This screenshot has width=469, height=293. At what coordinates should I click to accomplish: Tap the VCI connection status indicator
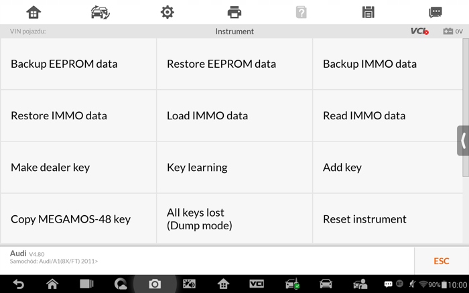[419, 32]
